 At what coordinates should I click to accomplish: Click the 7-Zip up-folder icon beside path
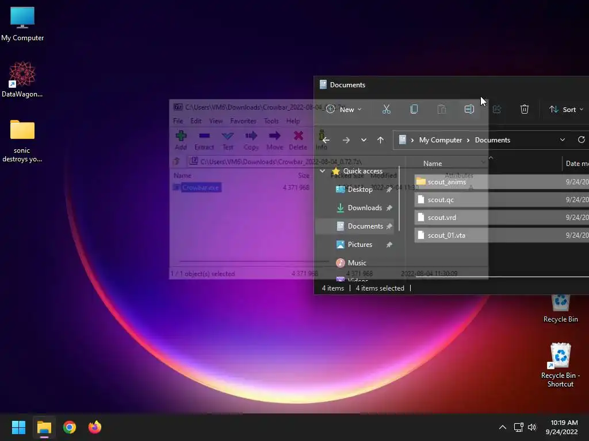pyautogui.click(x=177, y=161)
